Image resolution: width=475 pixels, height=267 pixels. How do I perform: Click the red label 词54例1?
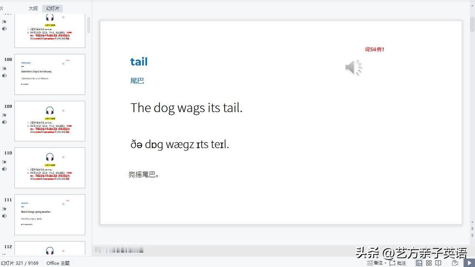tap(374, 49)
